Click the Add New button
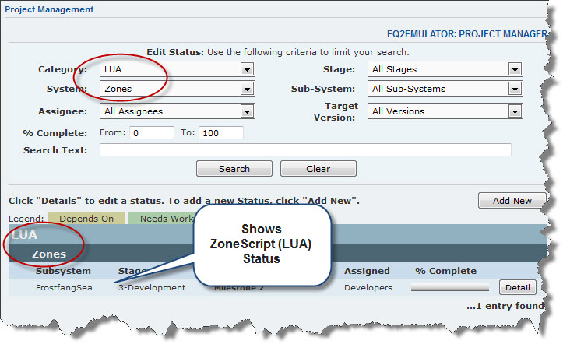563x344 pixels. click(x=512, y=201)
